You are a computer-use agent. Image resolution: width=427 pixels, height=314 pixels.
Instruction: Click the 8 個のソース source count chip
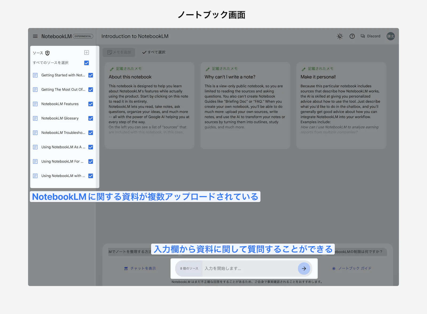pos(189,268)
